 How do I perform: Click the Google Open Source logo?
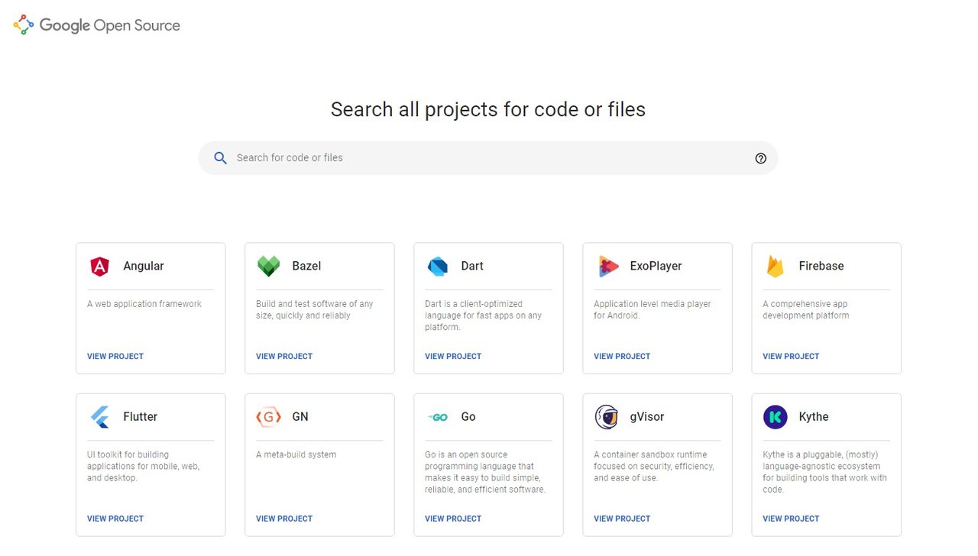pyautogui.click(x=97, y=25)
